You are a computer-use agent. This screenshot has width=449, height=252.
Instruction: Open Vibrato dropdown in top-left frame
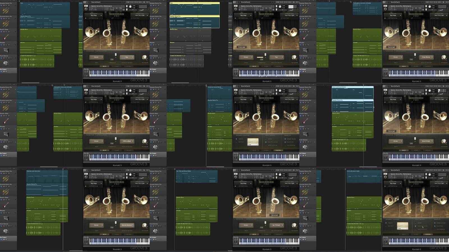(x=97, y=57)
